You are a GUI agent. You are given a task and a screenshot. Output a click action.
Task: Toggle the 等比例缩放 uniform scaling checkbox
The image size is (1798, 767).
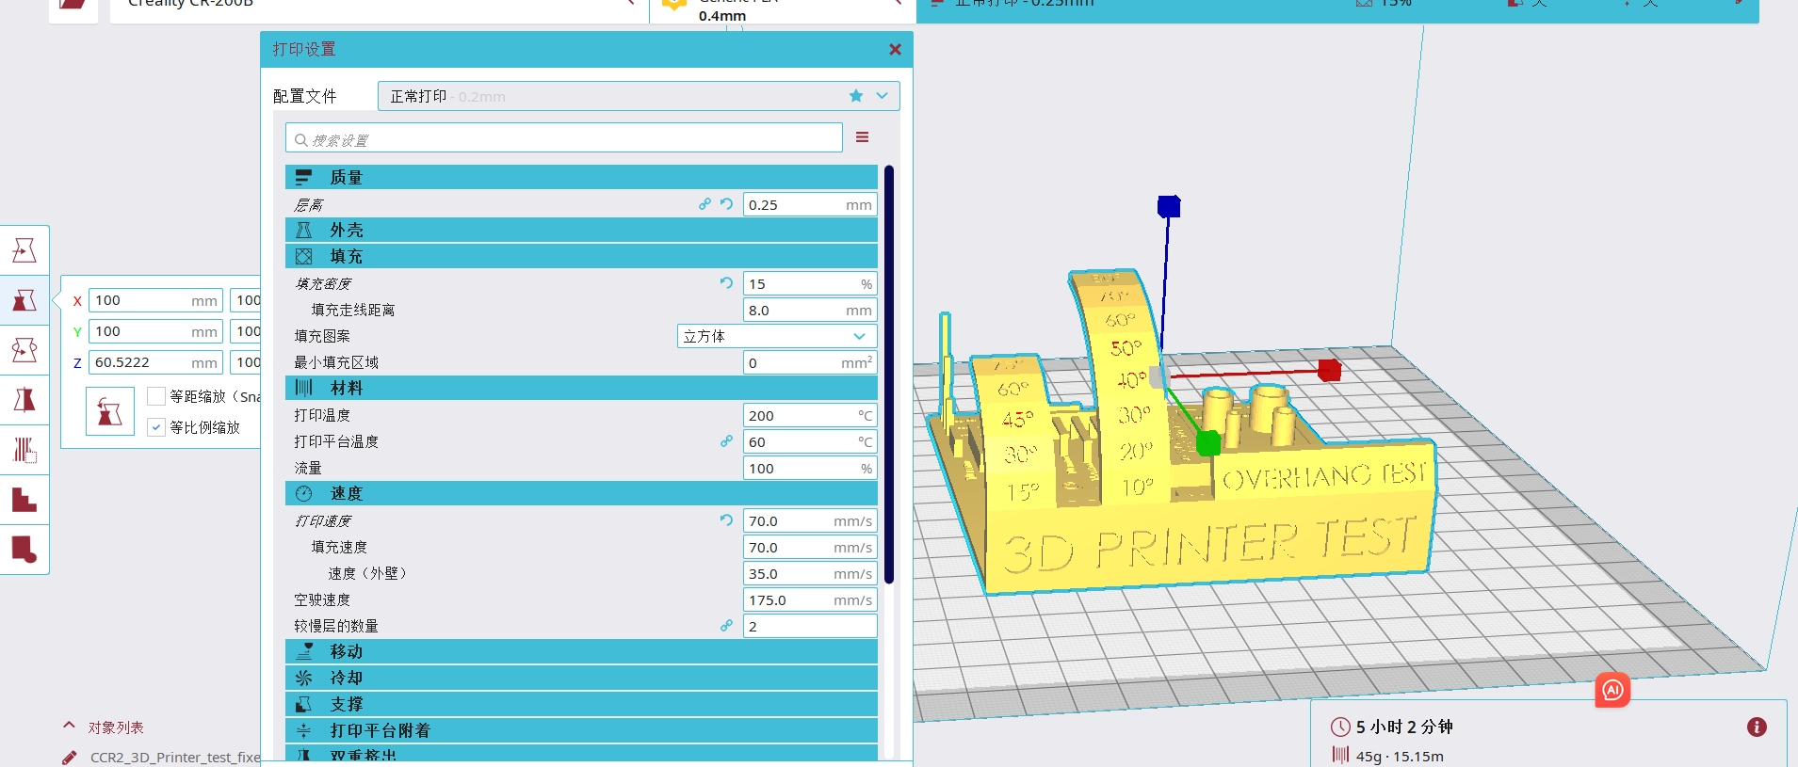click(157, 427)
